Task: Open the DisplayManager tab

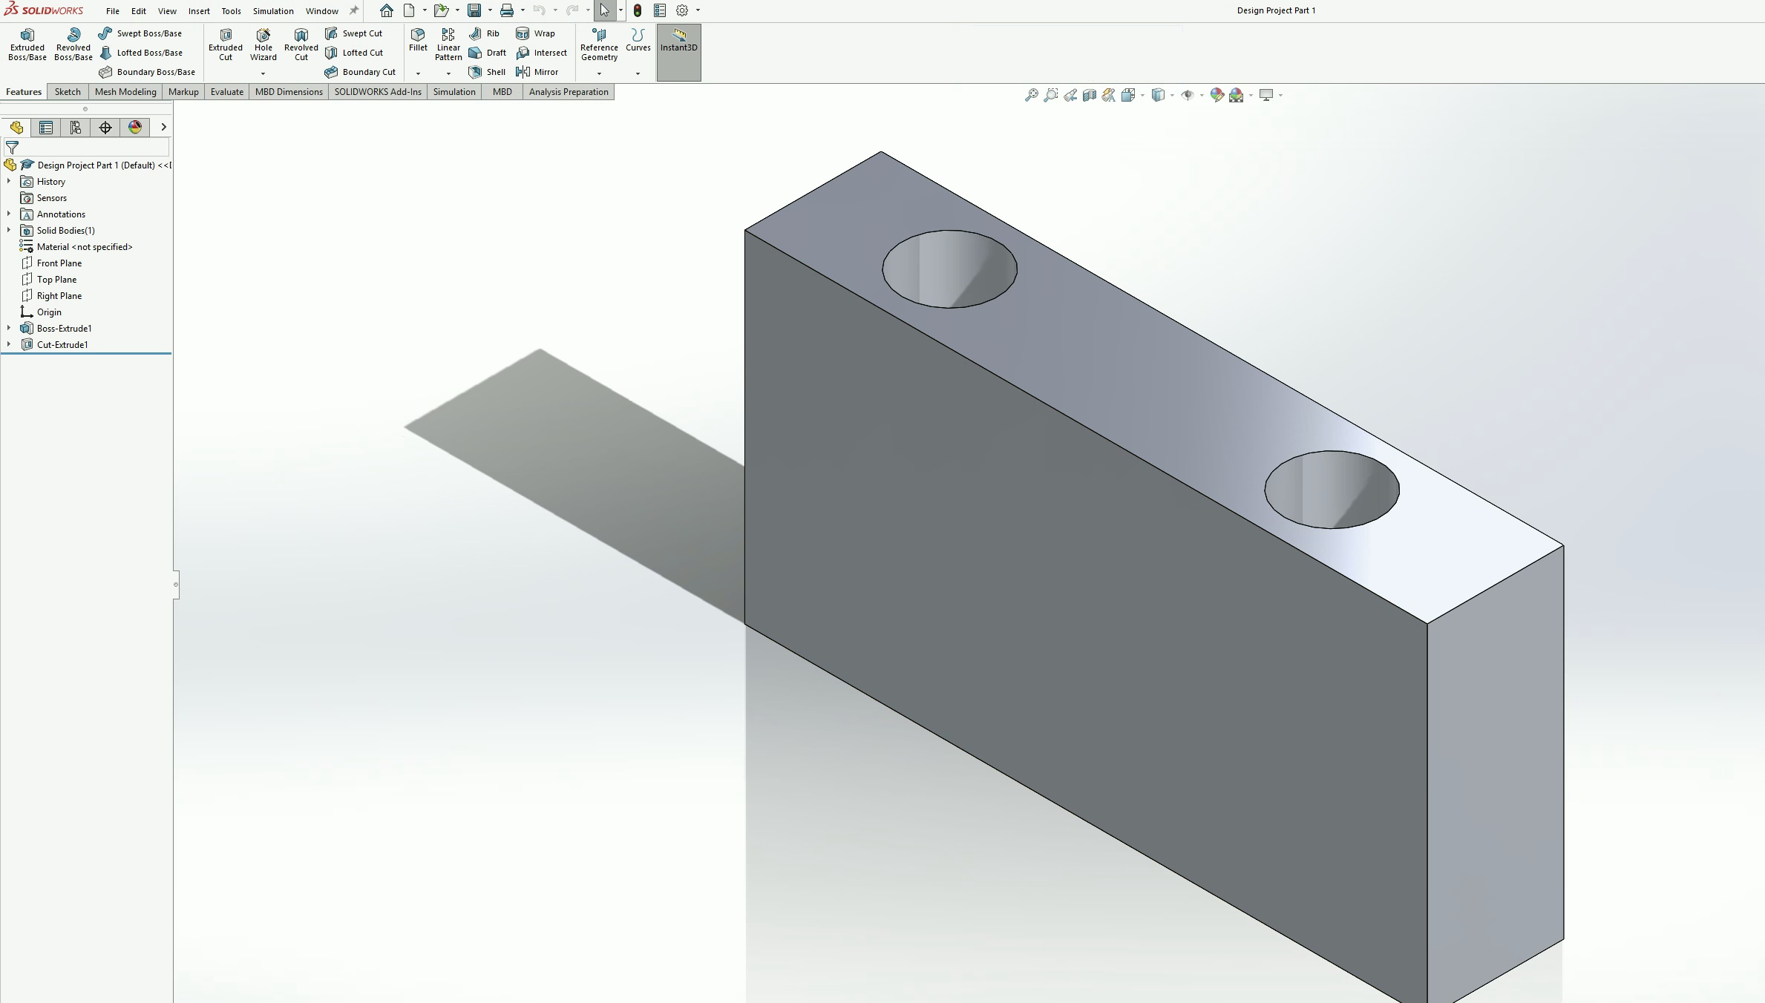Action: pos(135,128)
